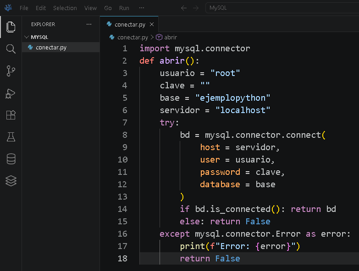Close the conectar.py tab

click(152, 24)
